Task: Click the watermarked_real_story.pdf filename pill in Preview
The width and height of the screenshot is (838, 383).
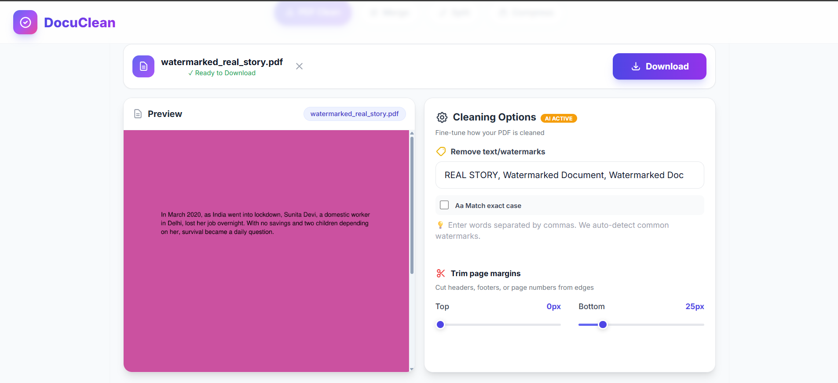Action: click(x=355, y=114)
